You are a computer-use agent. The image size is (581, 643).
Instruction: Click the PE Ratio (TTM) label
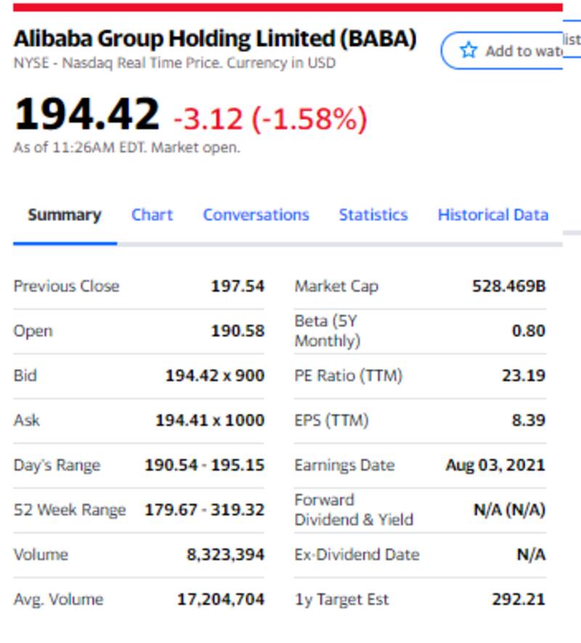(x=348, y=375)
